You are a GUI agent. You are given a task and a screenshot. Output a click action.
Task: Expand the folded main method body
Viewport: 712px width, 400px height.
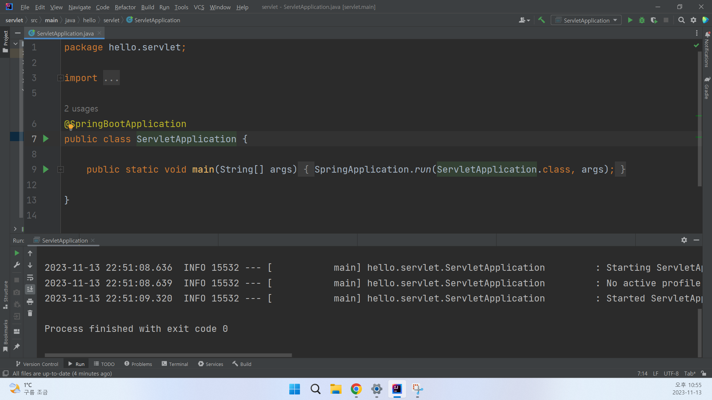point(60,170)
